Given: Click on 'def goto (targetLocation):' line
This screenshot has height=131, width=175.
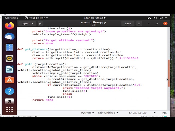Looking at the screenshot, I should click(x=42, y=64).
